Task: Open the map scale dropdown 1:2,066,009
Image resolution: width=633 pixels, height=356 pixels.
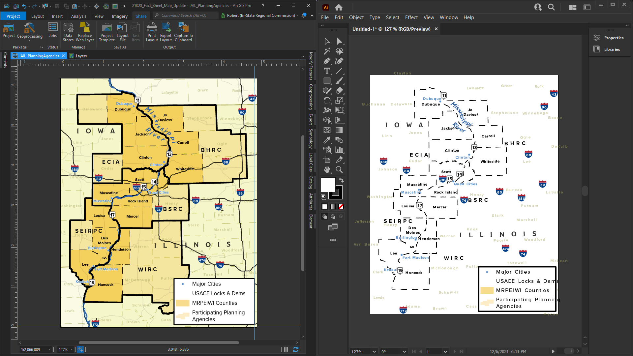Action: pos(49,349)
